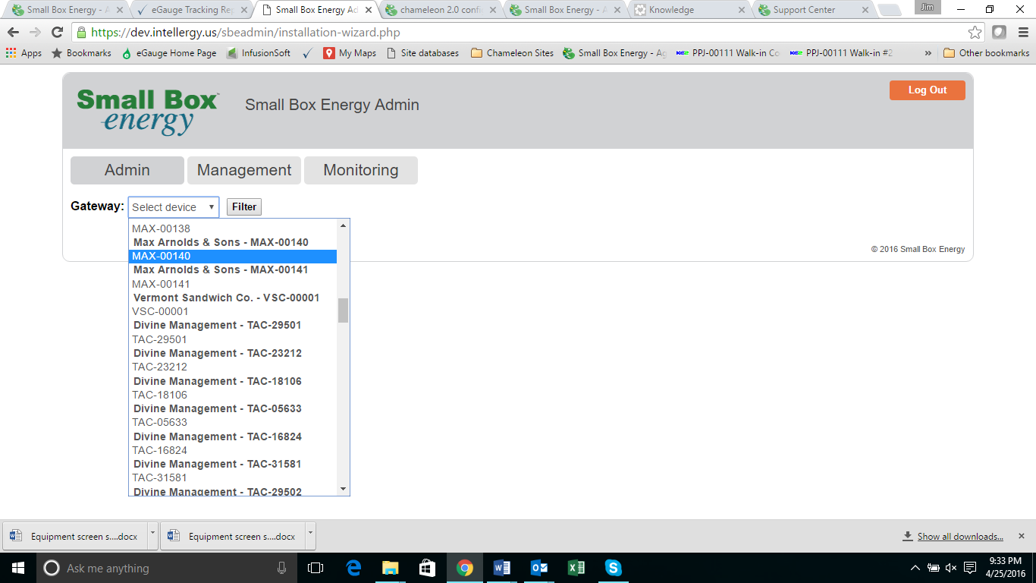This screenshot has width=1036, height=583.
Task: Open the eGauge Home Page bookmark
Action: coord(168,53)
